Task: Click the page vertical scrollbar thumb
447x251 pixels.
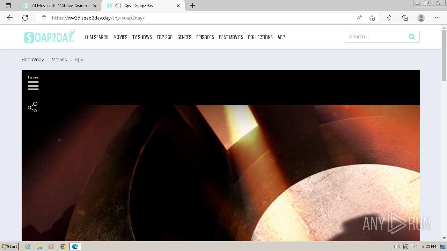Action: (x=444, y=56)
